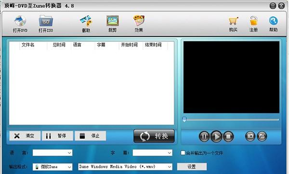Click the 文件名 column header
289x174 pixels.
click(x=28, y=45)
